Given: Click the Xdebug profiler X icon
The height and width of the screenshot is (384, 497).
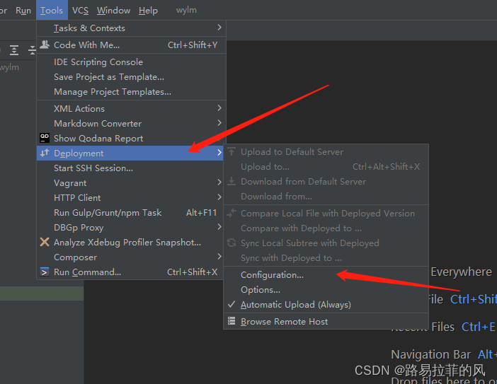Looking at the screenshot, I should pos(45,242).
